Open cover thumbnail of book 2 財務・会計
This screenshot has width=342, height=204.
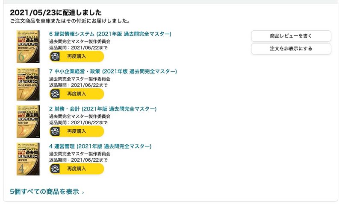point(28,122)
